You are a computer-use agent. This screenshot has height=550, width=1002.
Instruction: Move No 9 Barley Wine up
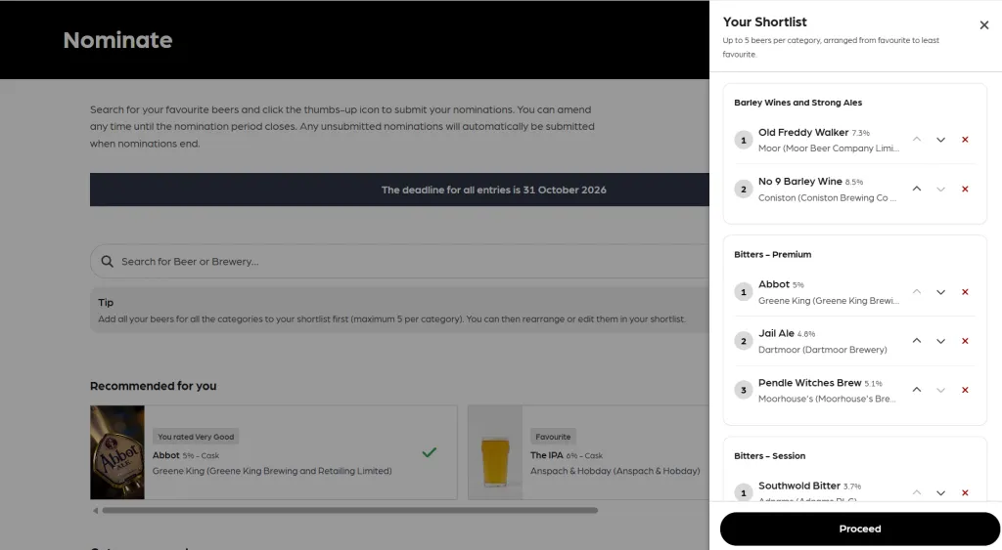[916, 189]
